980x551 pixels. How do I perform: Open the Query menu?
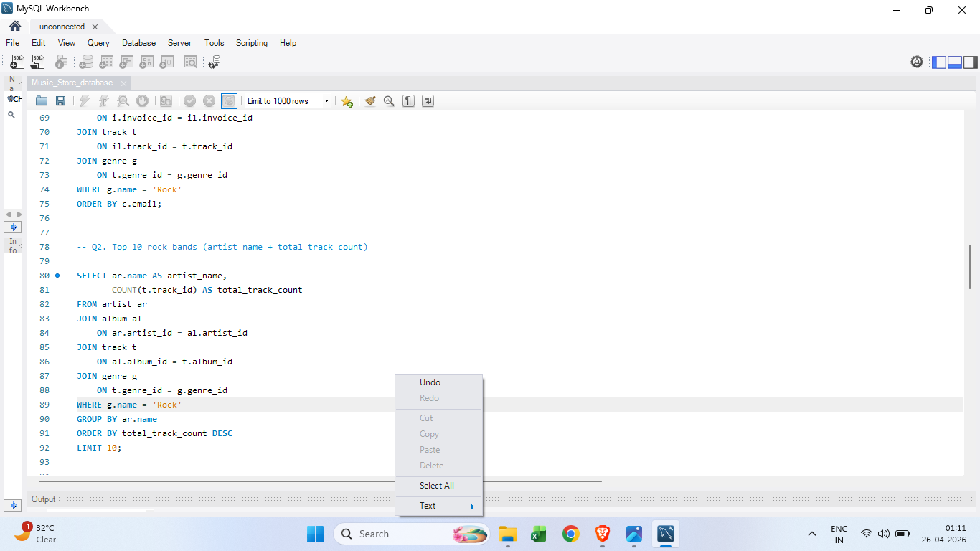pos(98,43)
